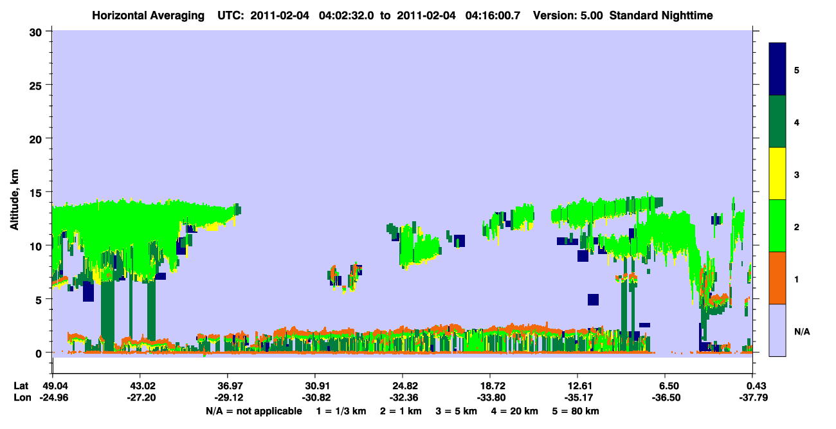Click latitude value '18.72'
This screenshot has width=836, height=429.
point(491,386)
